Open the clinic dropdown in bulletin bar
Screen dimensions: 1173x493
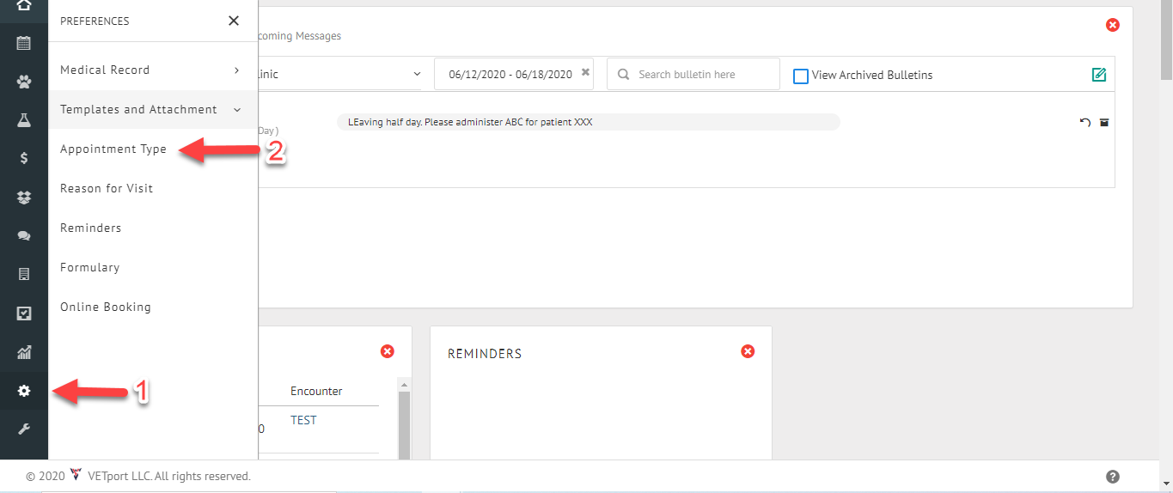(x=340, y=74)
